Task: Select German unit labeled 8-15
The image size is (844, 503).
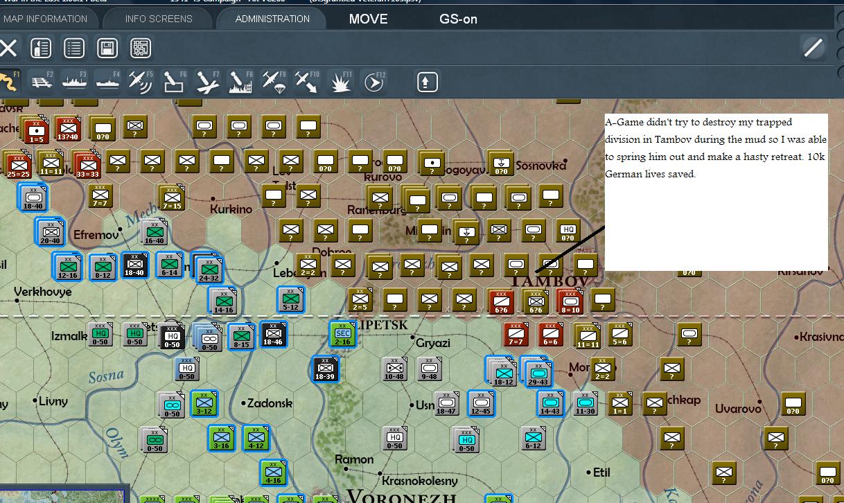Action: [x=241, y=336]
